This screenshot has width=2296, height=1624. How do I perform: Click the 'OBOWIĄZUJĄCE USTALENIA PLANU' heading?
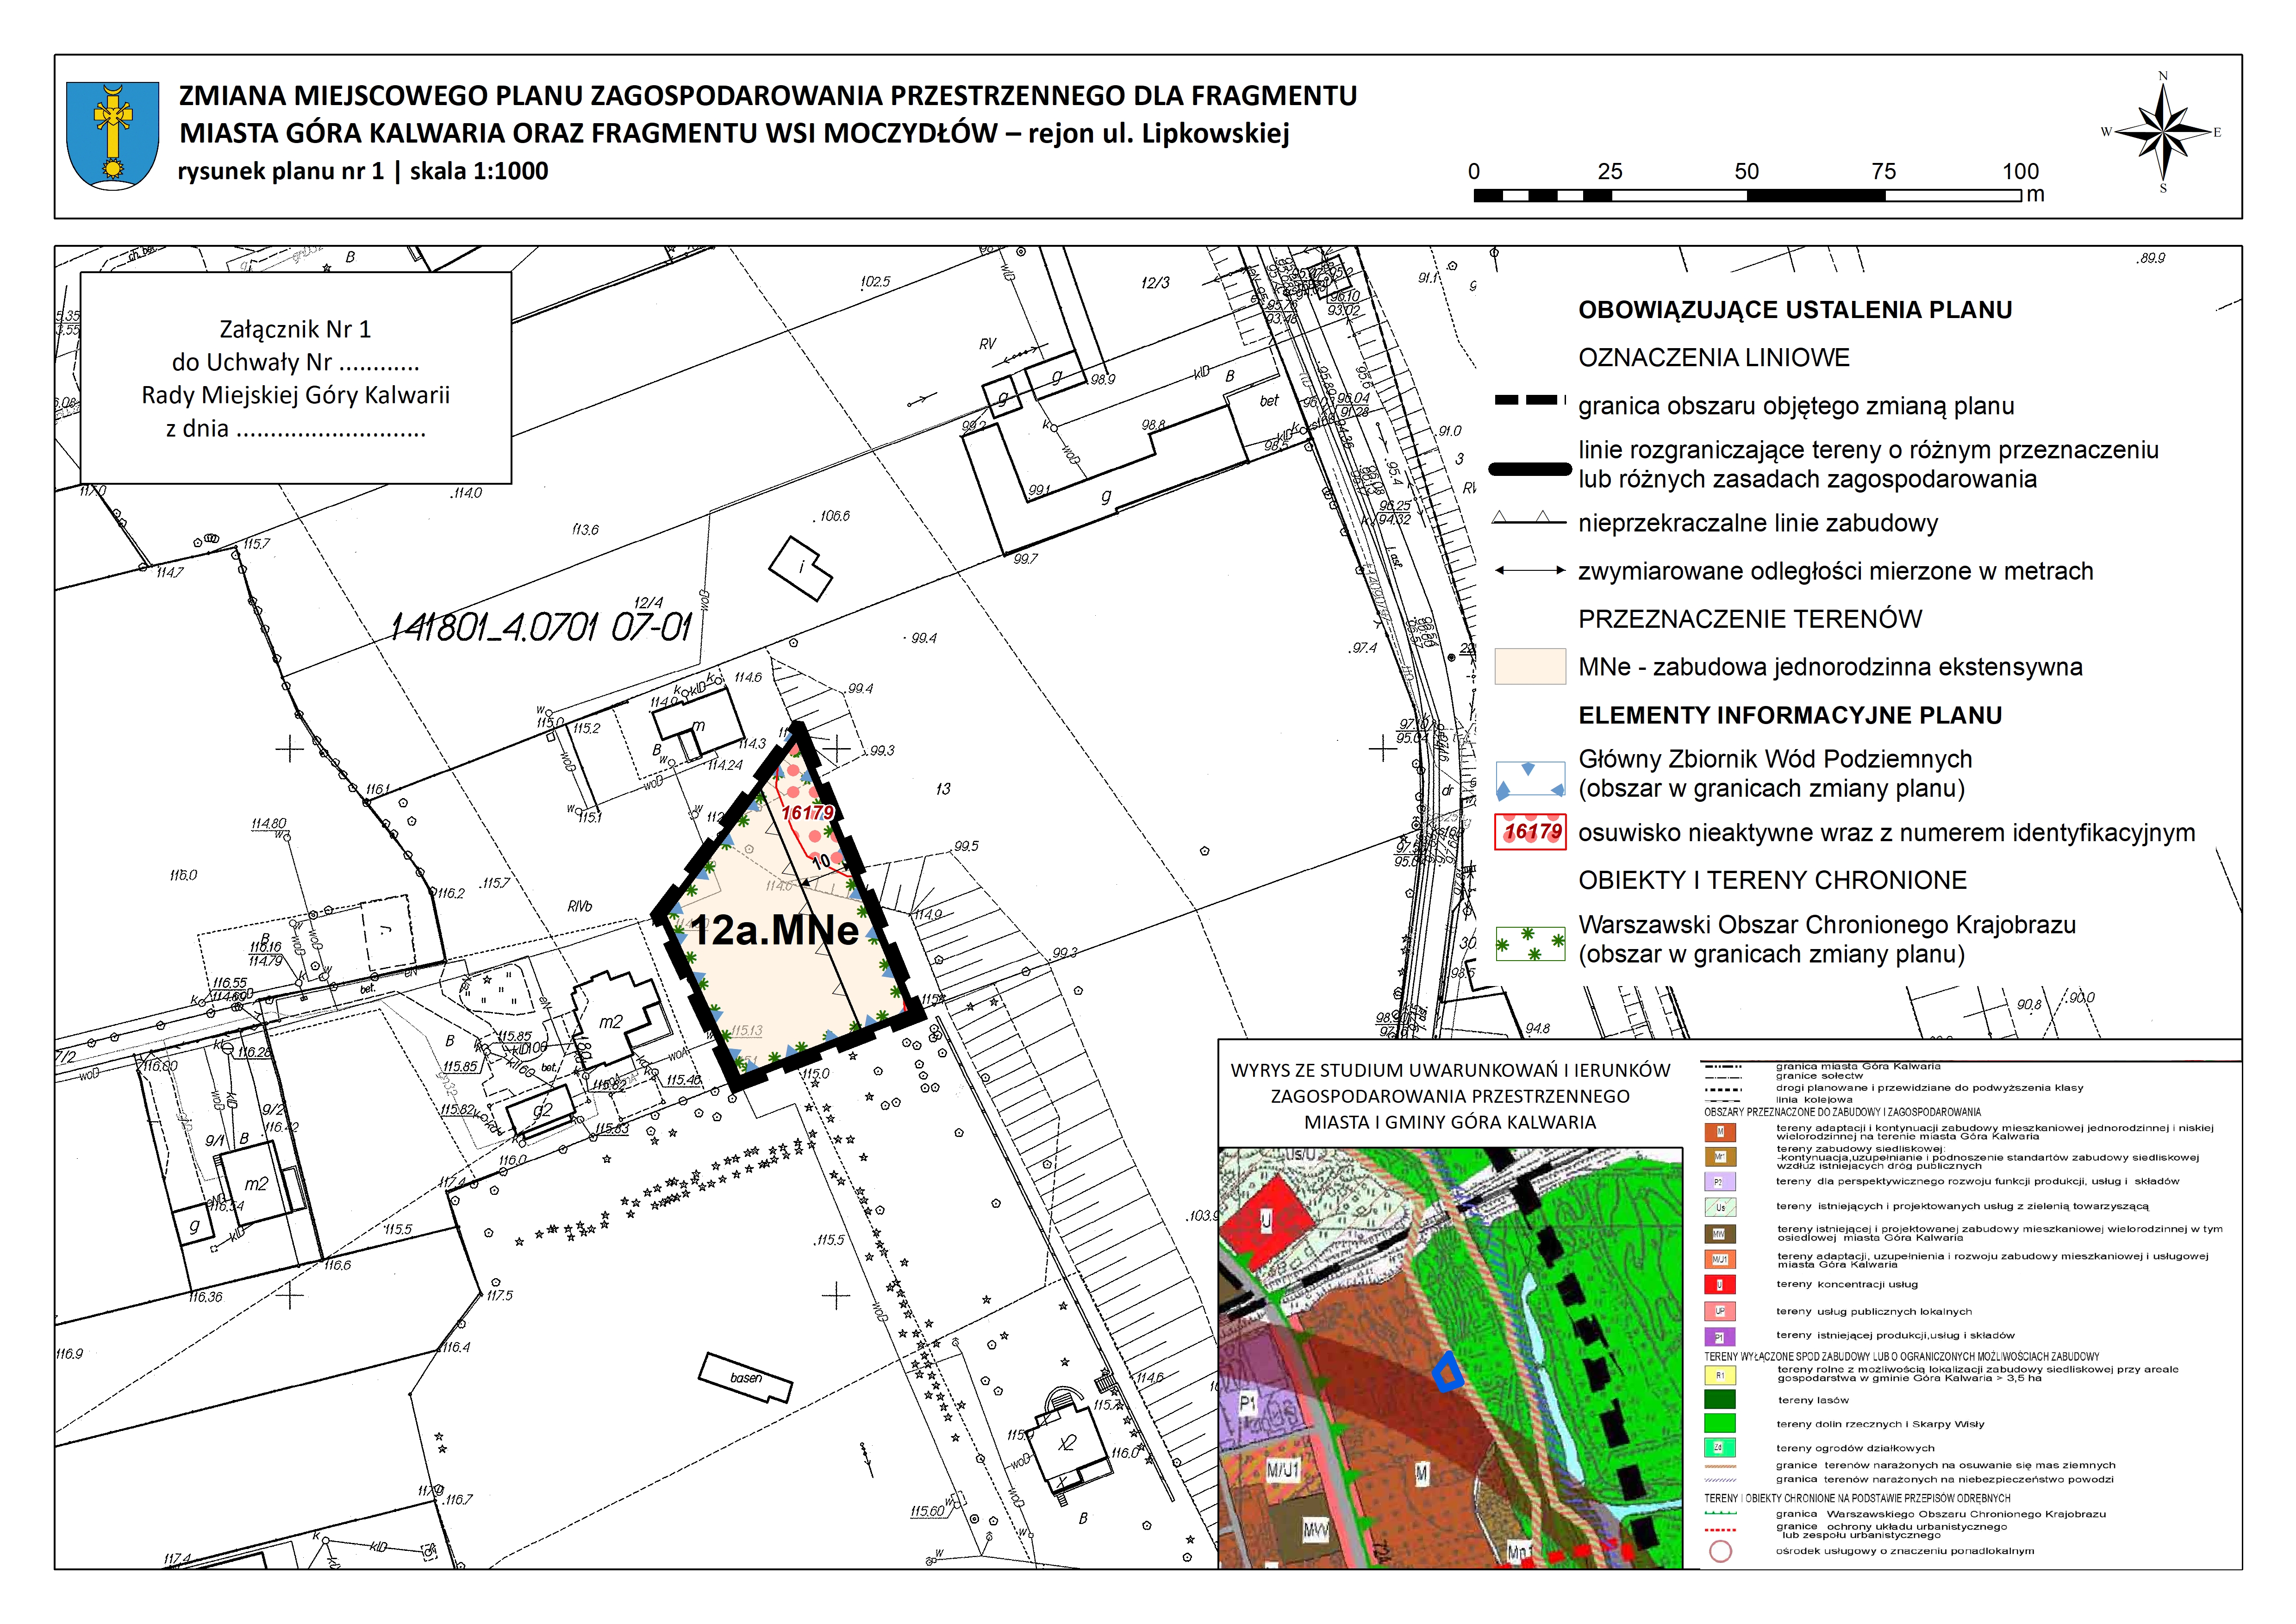(x=1795, y=310)
